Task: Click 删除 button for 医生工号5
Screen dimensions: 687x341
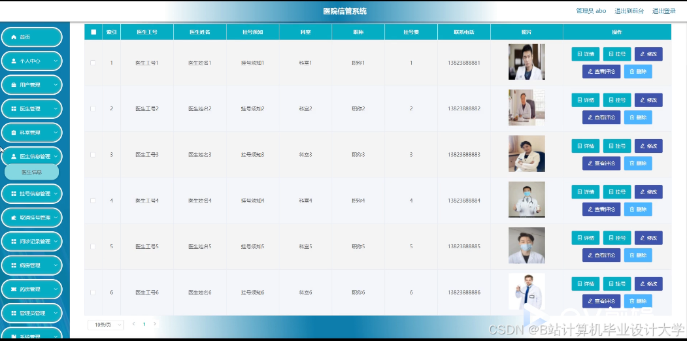Action: pos(638,255)
